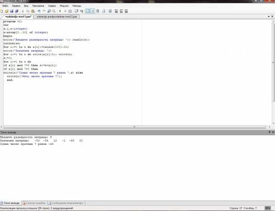Click the Cut scissors icon
Image resolution: width=275 pixels, height=211 pixels.
pyautogui.click(x=23, y=11)
